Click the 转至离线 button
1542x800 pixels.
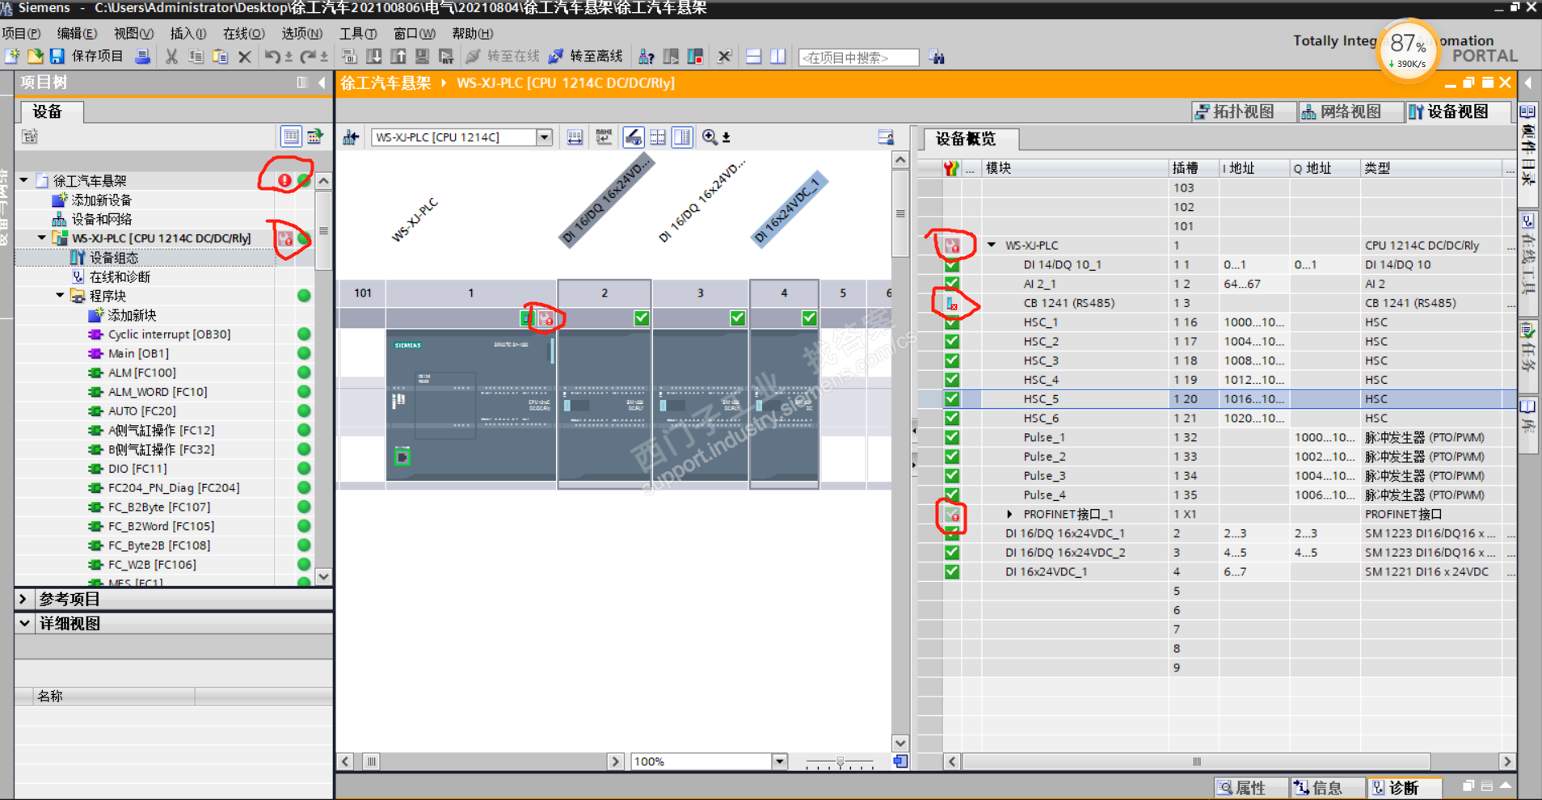coord(586,56)
